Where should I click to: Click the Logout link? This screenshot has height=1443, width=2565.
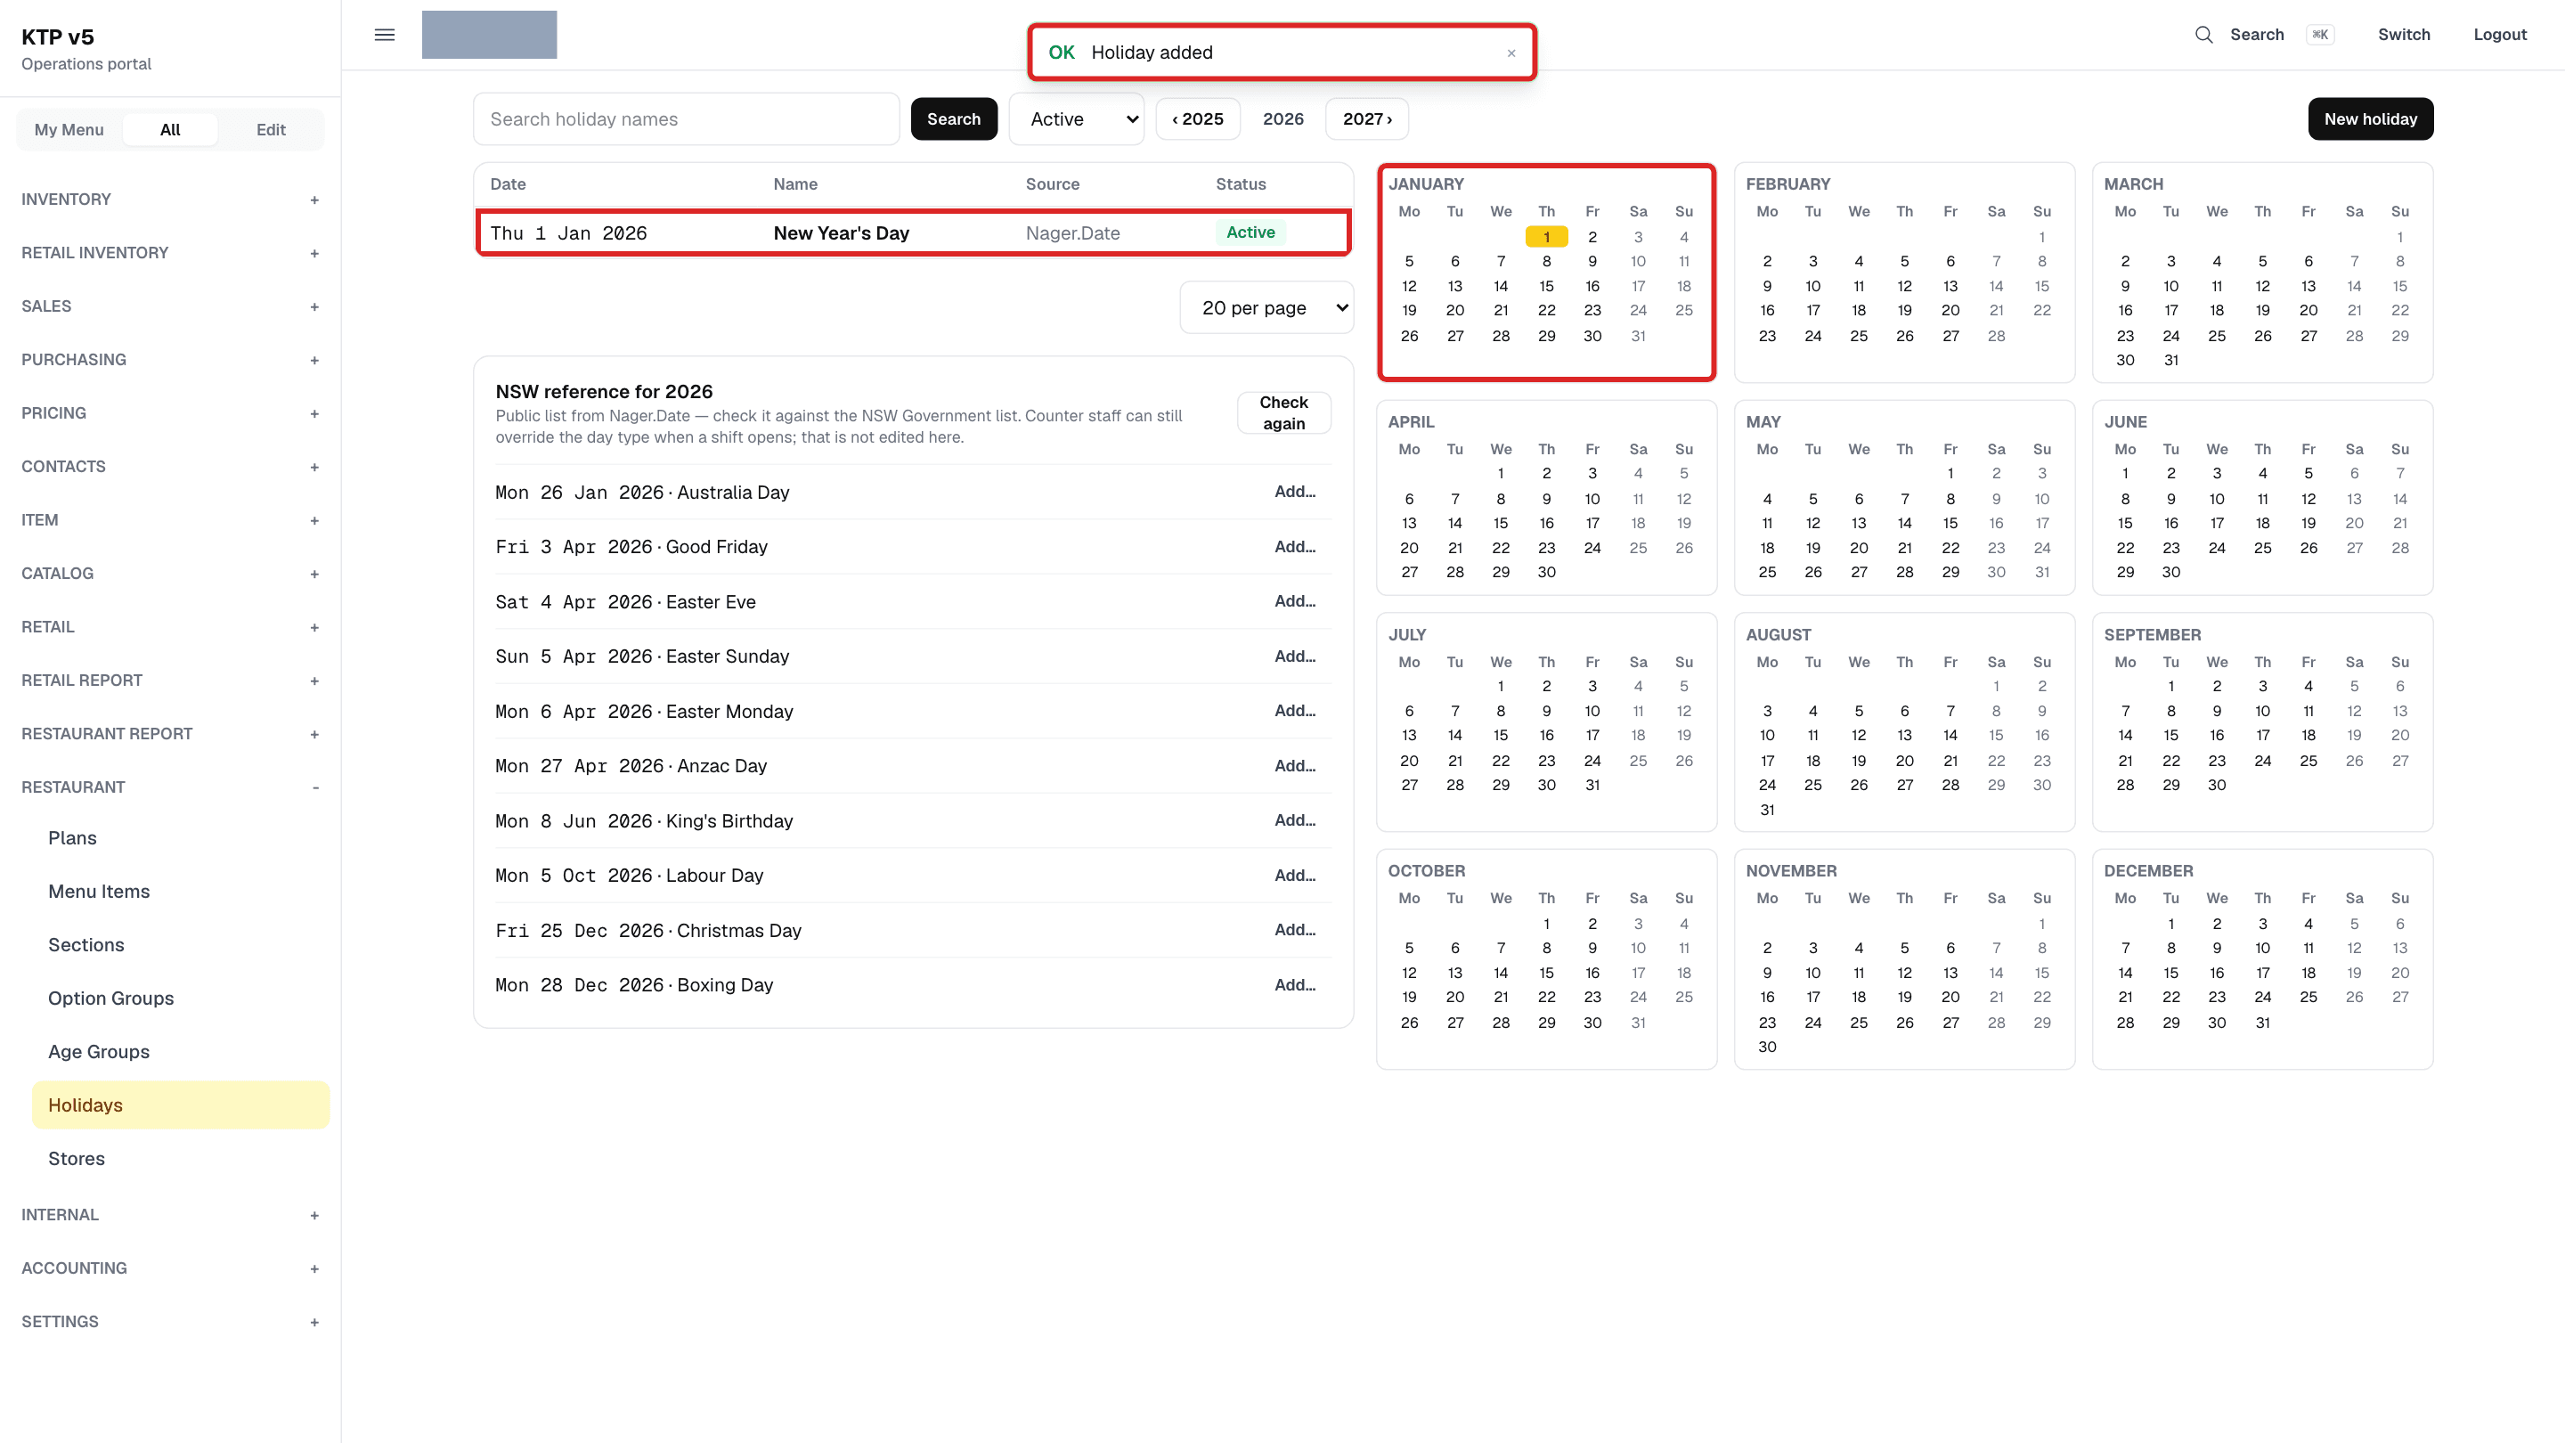pyautogui.click(x=2499, y=35)
